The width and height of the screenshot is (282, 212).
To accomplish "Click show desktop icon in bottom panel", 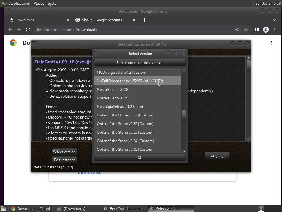I will [3, 209].
